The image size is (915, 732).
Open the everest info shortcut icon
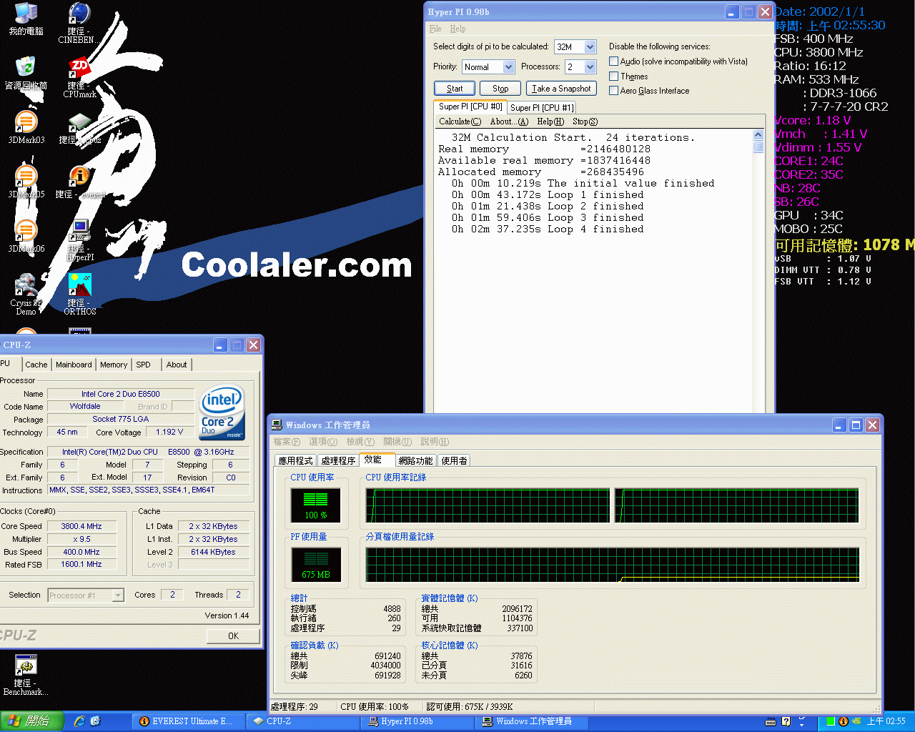pos(79,182)
